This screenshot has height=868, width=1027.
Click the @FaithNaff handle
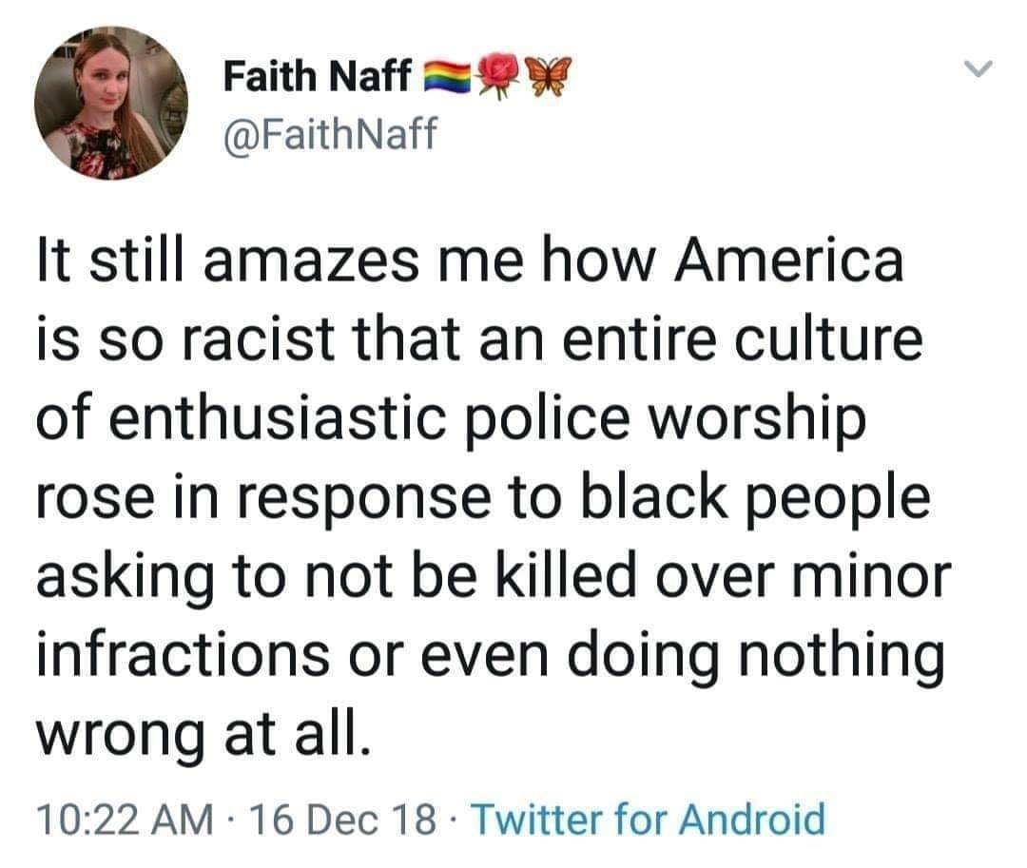coord(329,133)
